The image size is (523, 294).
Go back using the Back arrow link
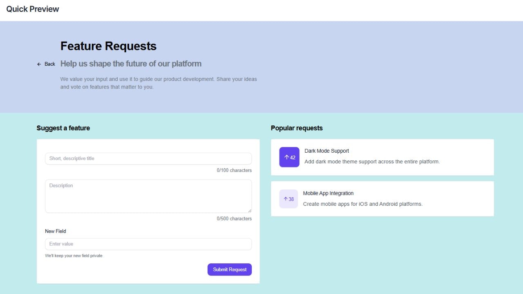pyautogui.click(x=46, y=64)
